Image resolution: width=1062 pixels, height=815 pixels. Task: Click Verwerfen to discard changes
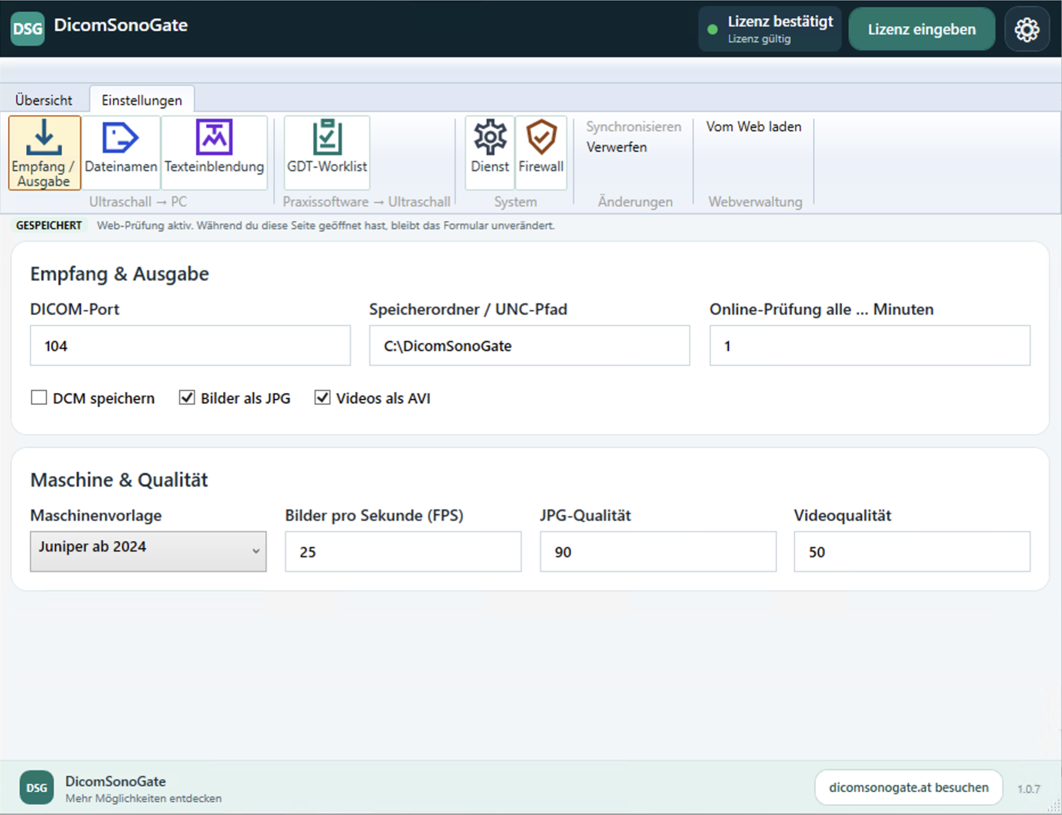point(617,147)
